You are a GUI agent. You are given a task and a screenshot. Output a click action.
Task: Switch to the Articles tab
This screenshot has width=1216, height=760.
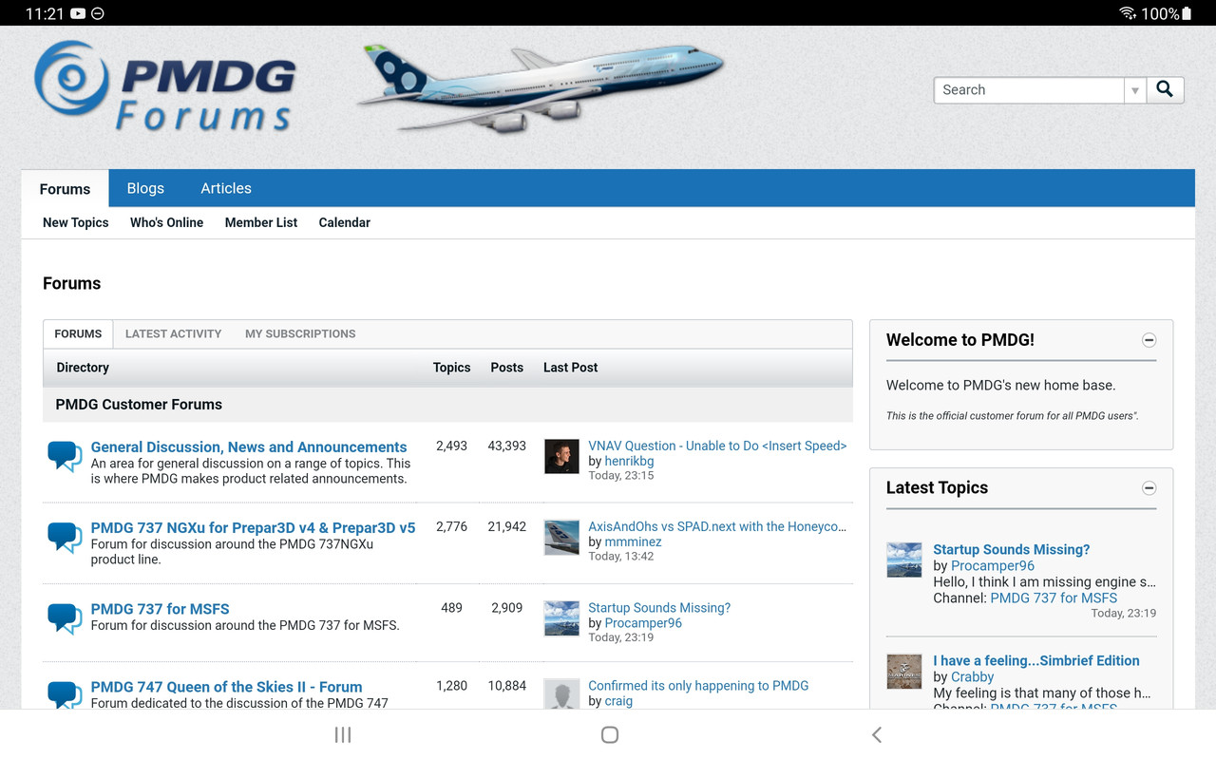coord(226,188)
